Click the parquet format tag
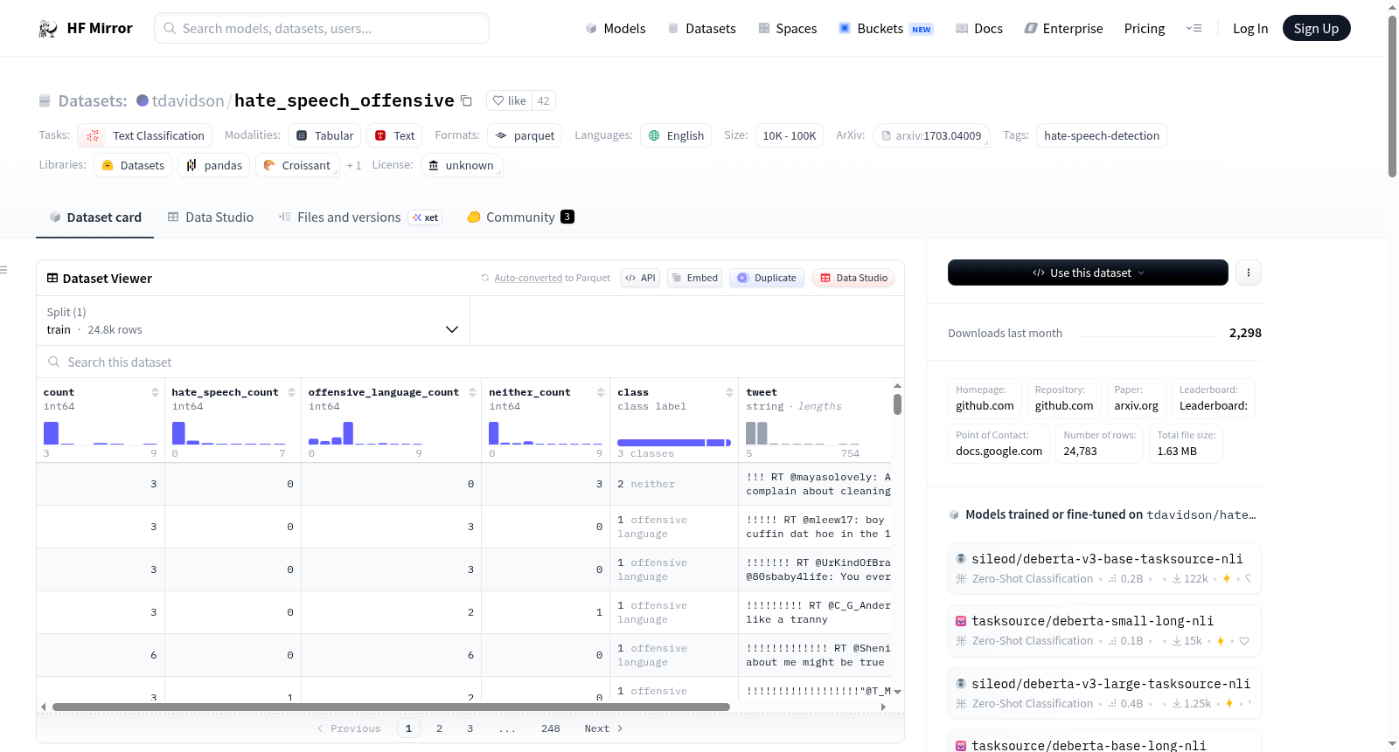The image size is (1399, 752). (x=525, y=135)
